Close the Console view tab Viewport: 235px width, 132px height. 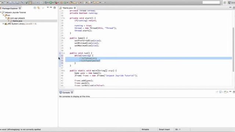coord(72,92)
